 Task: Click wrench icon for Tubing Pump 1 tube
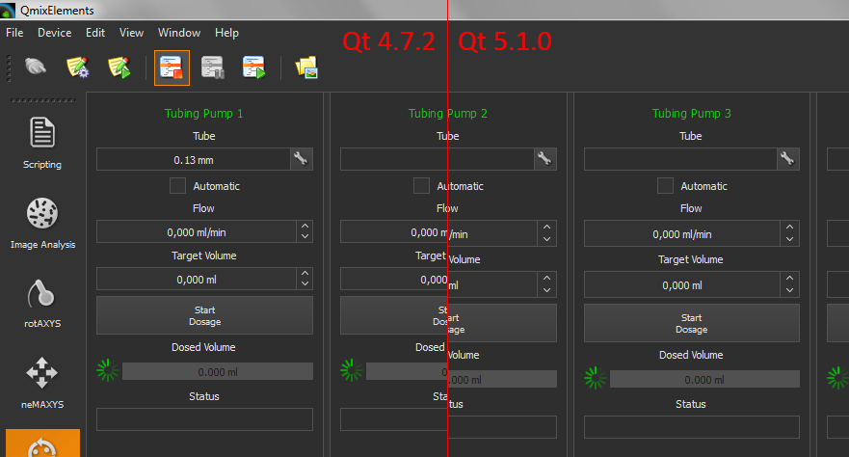tap(301, 159)
